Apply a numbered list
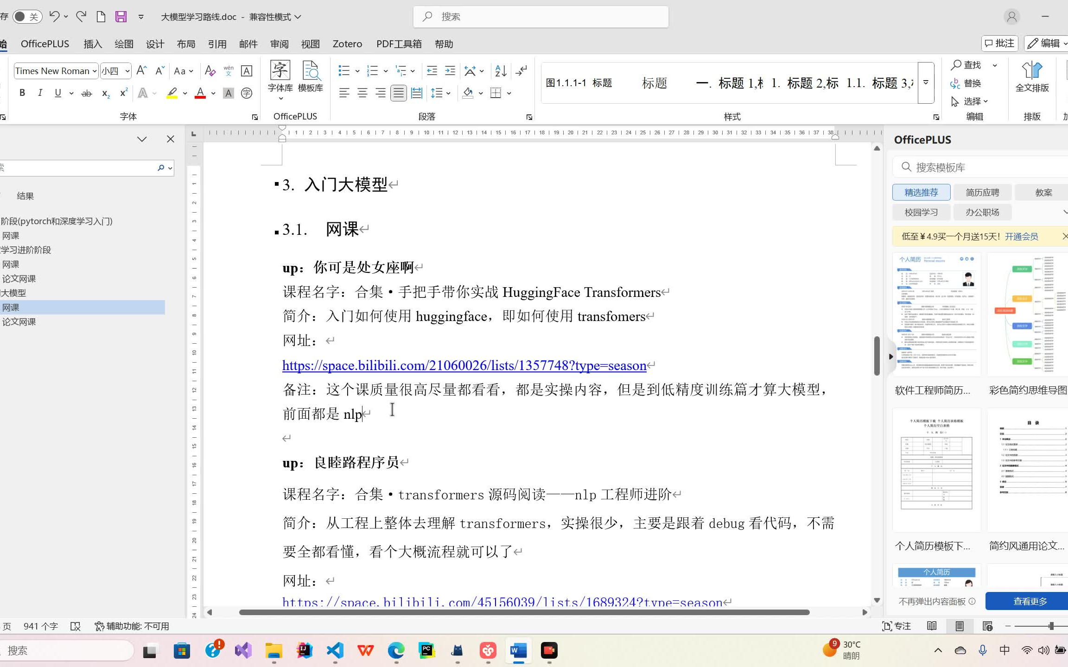The width and height of the screenshot is (1068, 667). 373,71
